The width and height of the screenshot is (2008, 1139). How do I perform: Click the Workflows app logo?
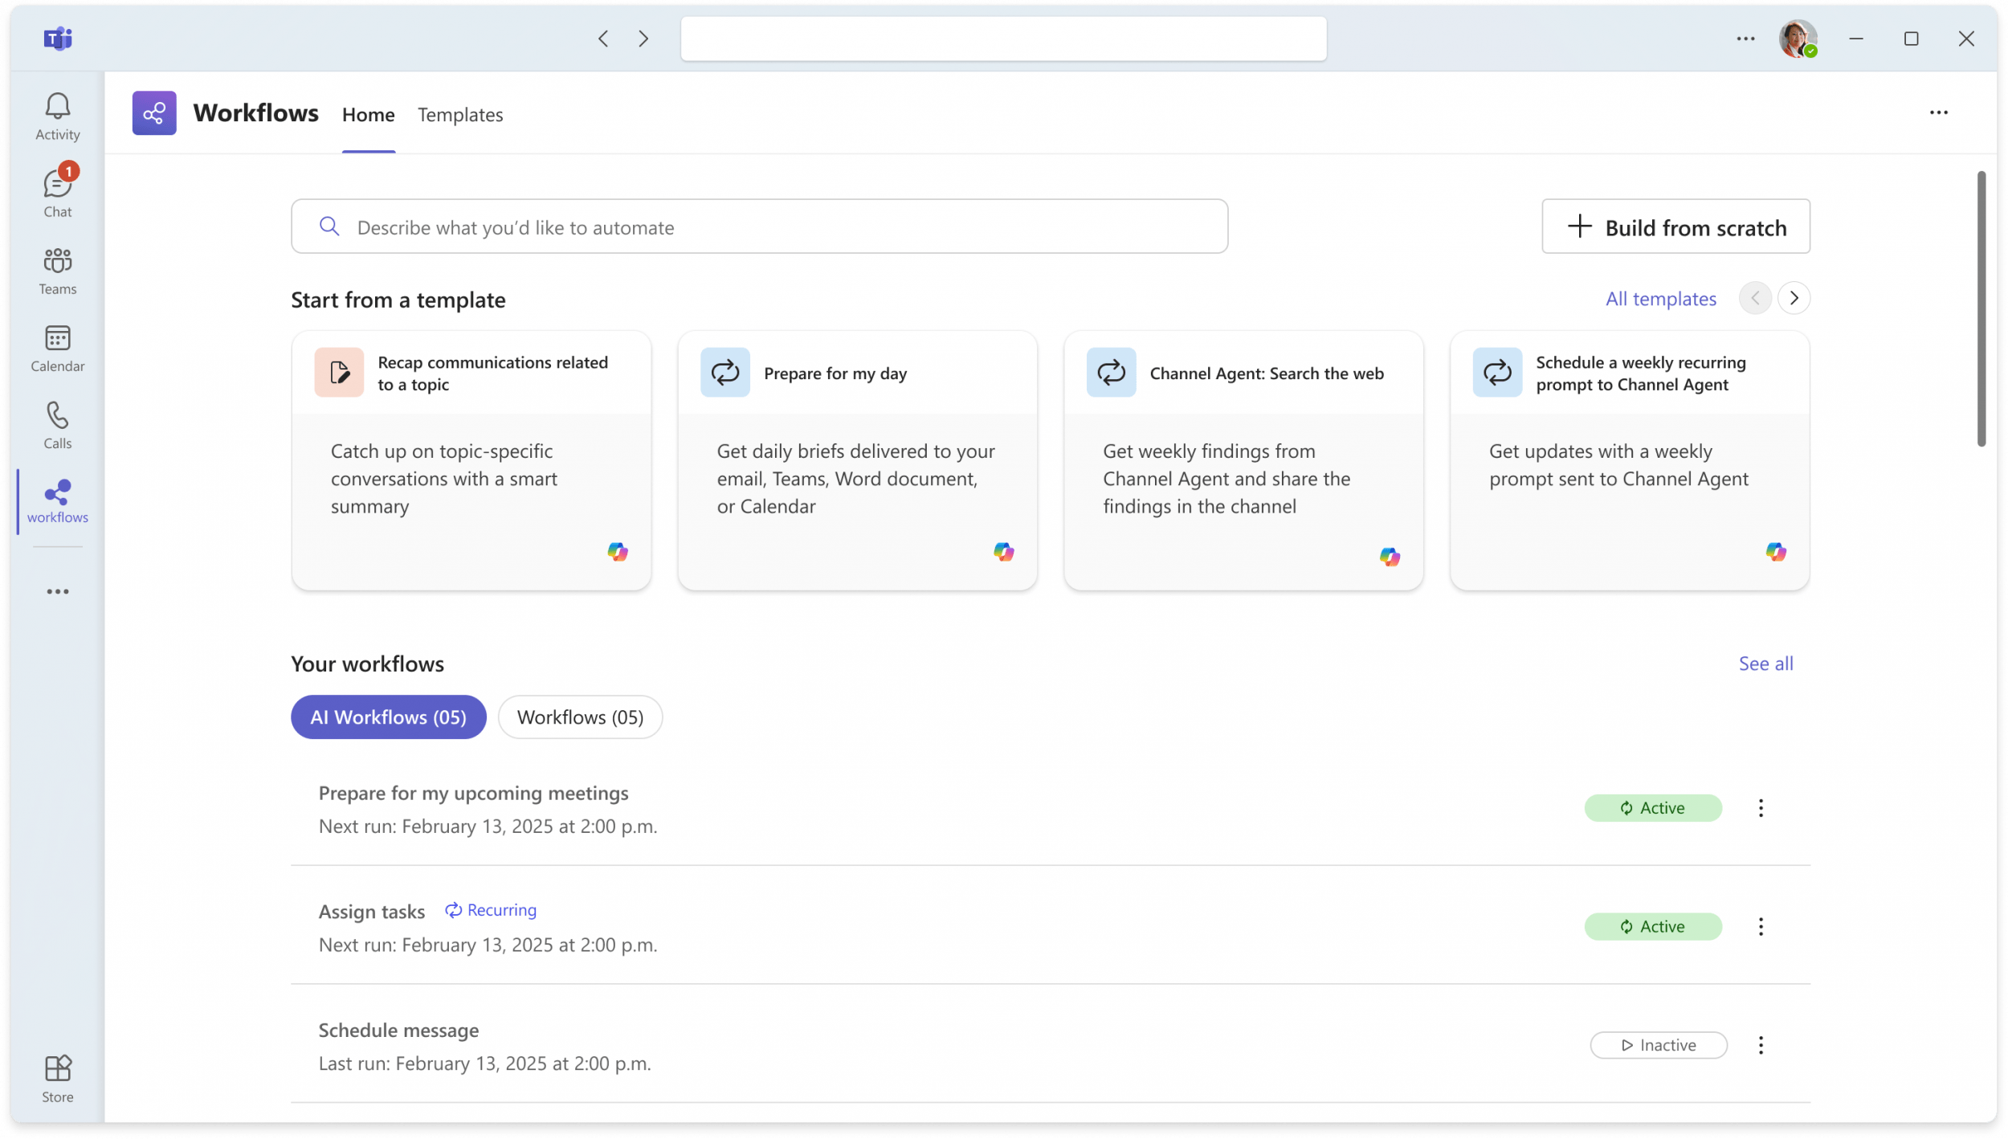click(154, 112)
